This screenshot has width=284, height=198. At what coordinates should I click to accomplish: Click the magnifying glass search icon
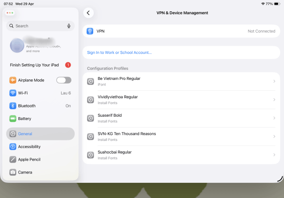pos(11,26)
